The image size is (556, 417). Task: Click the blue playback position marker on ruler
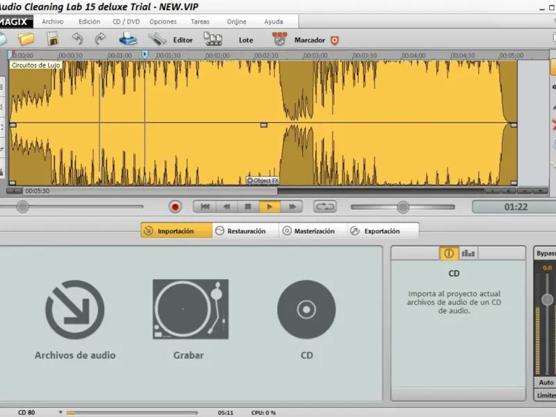[x=145, y=54]
